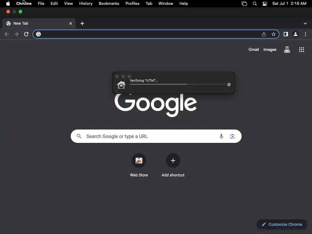The width and height of the screenshot is (312, 234).
Task: Reload the current page
Action: 26,34
